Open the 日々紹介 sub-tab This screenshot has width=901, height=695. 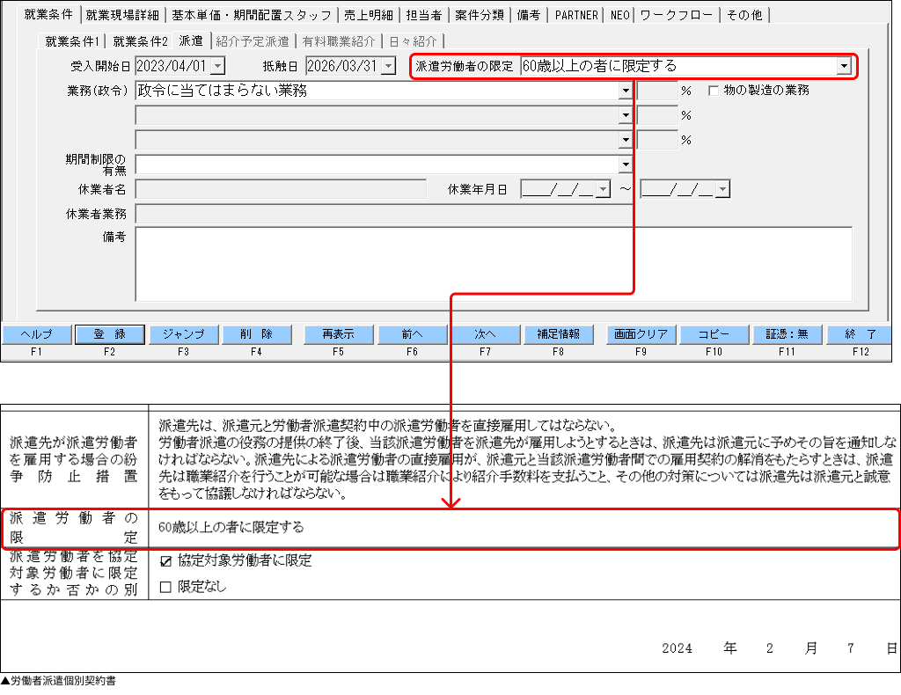pos(413,41)
